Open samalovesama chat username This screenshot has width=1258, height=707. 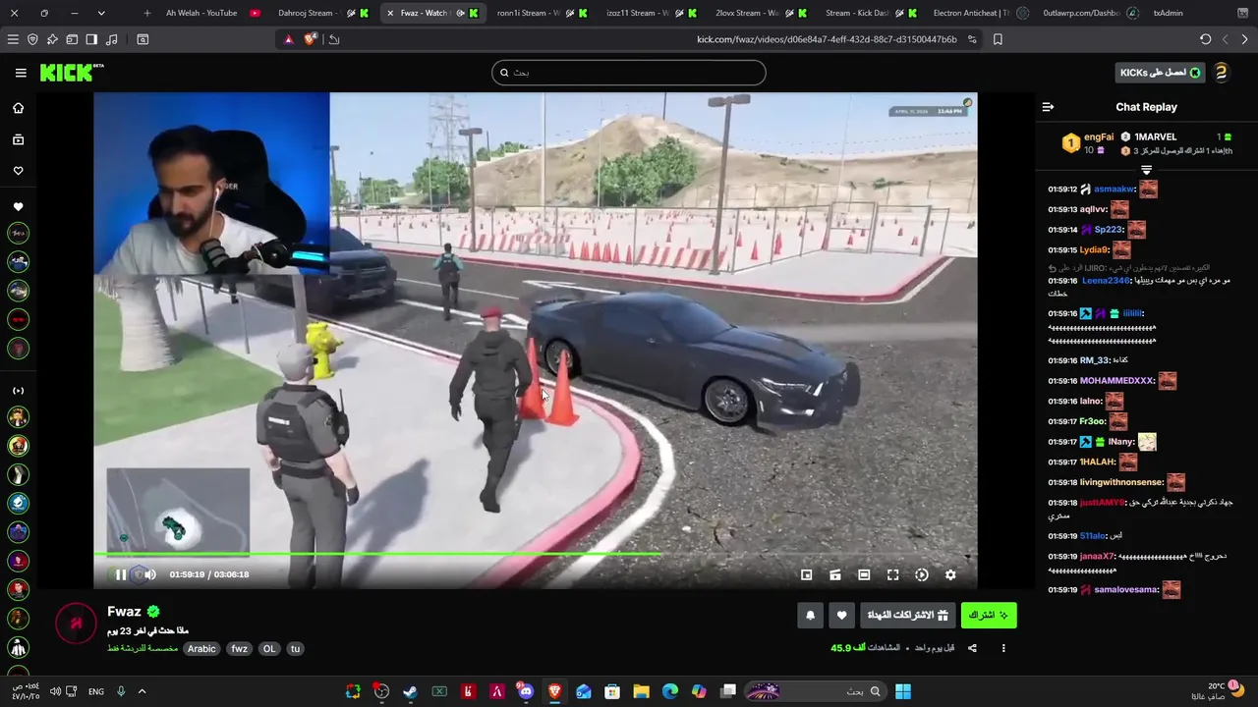coord(1126,590)
